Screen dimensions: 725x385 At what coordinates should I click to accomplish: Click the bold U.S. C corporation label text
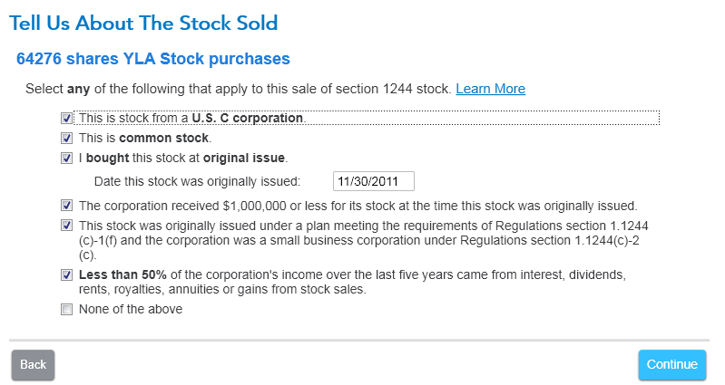click(x=248, y=118)
